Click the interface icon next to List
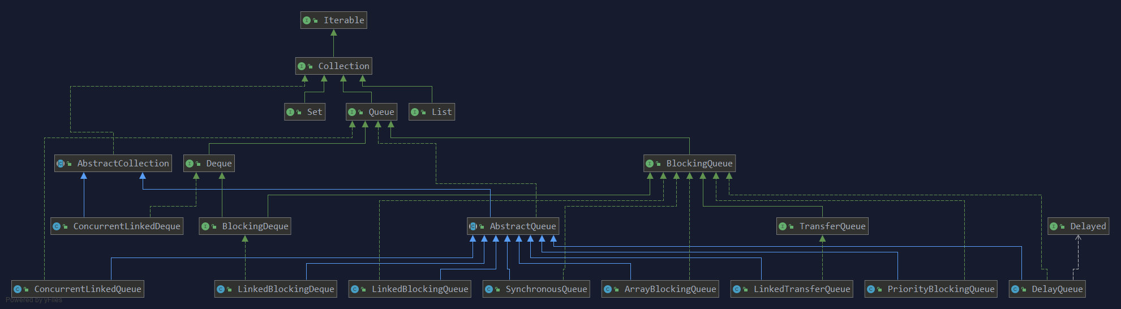Screen dimensions: 1121x309 tap(415, 112)
